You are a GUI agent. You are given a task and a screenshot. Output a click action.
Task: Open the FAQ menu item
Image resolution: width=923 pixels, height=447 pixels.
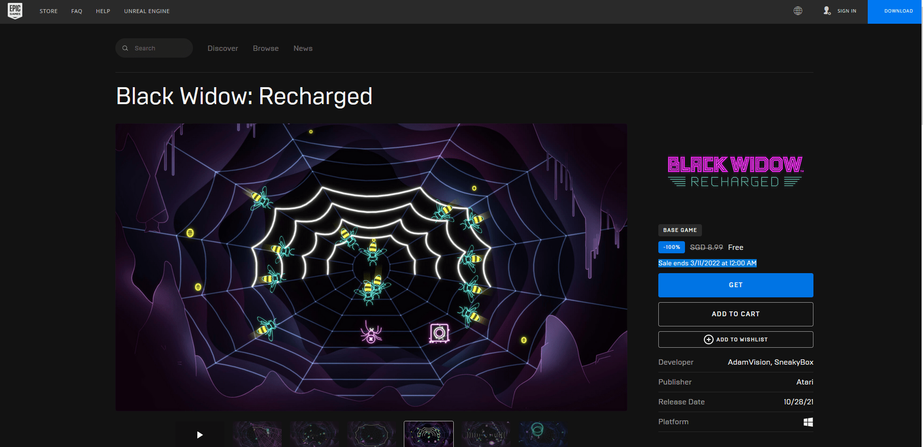click(x=77, y=11)
